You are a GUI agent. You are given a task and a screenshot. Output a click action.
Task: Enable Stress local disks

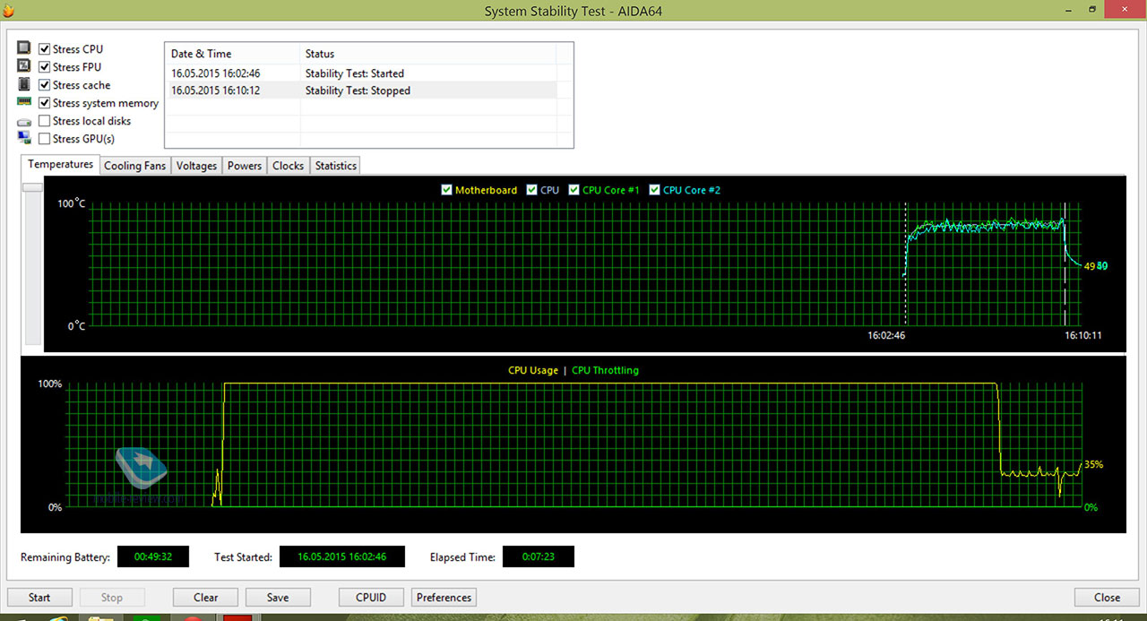coord(45,121)
